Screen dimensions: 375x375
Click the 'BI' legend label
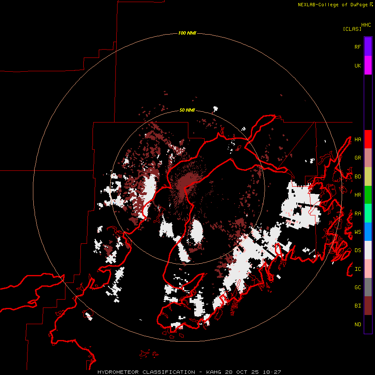pyautogui.click(x=358, y=306)
